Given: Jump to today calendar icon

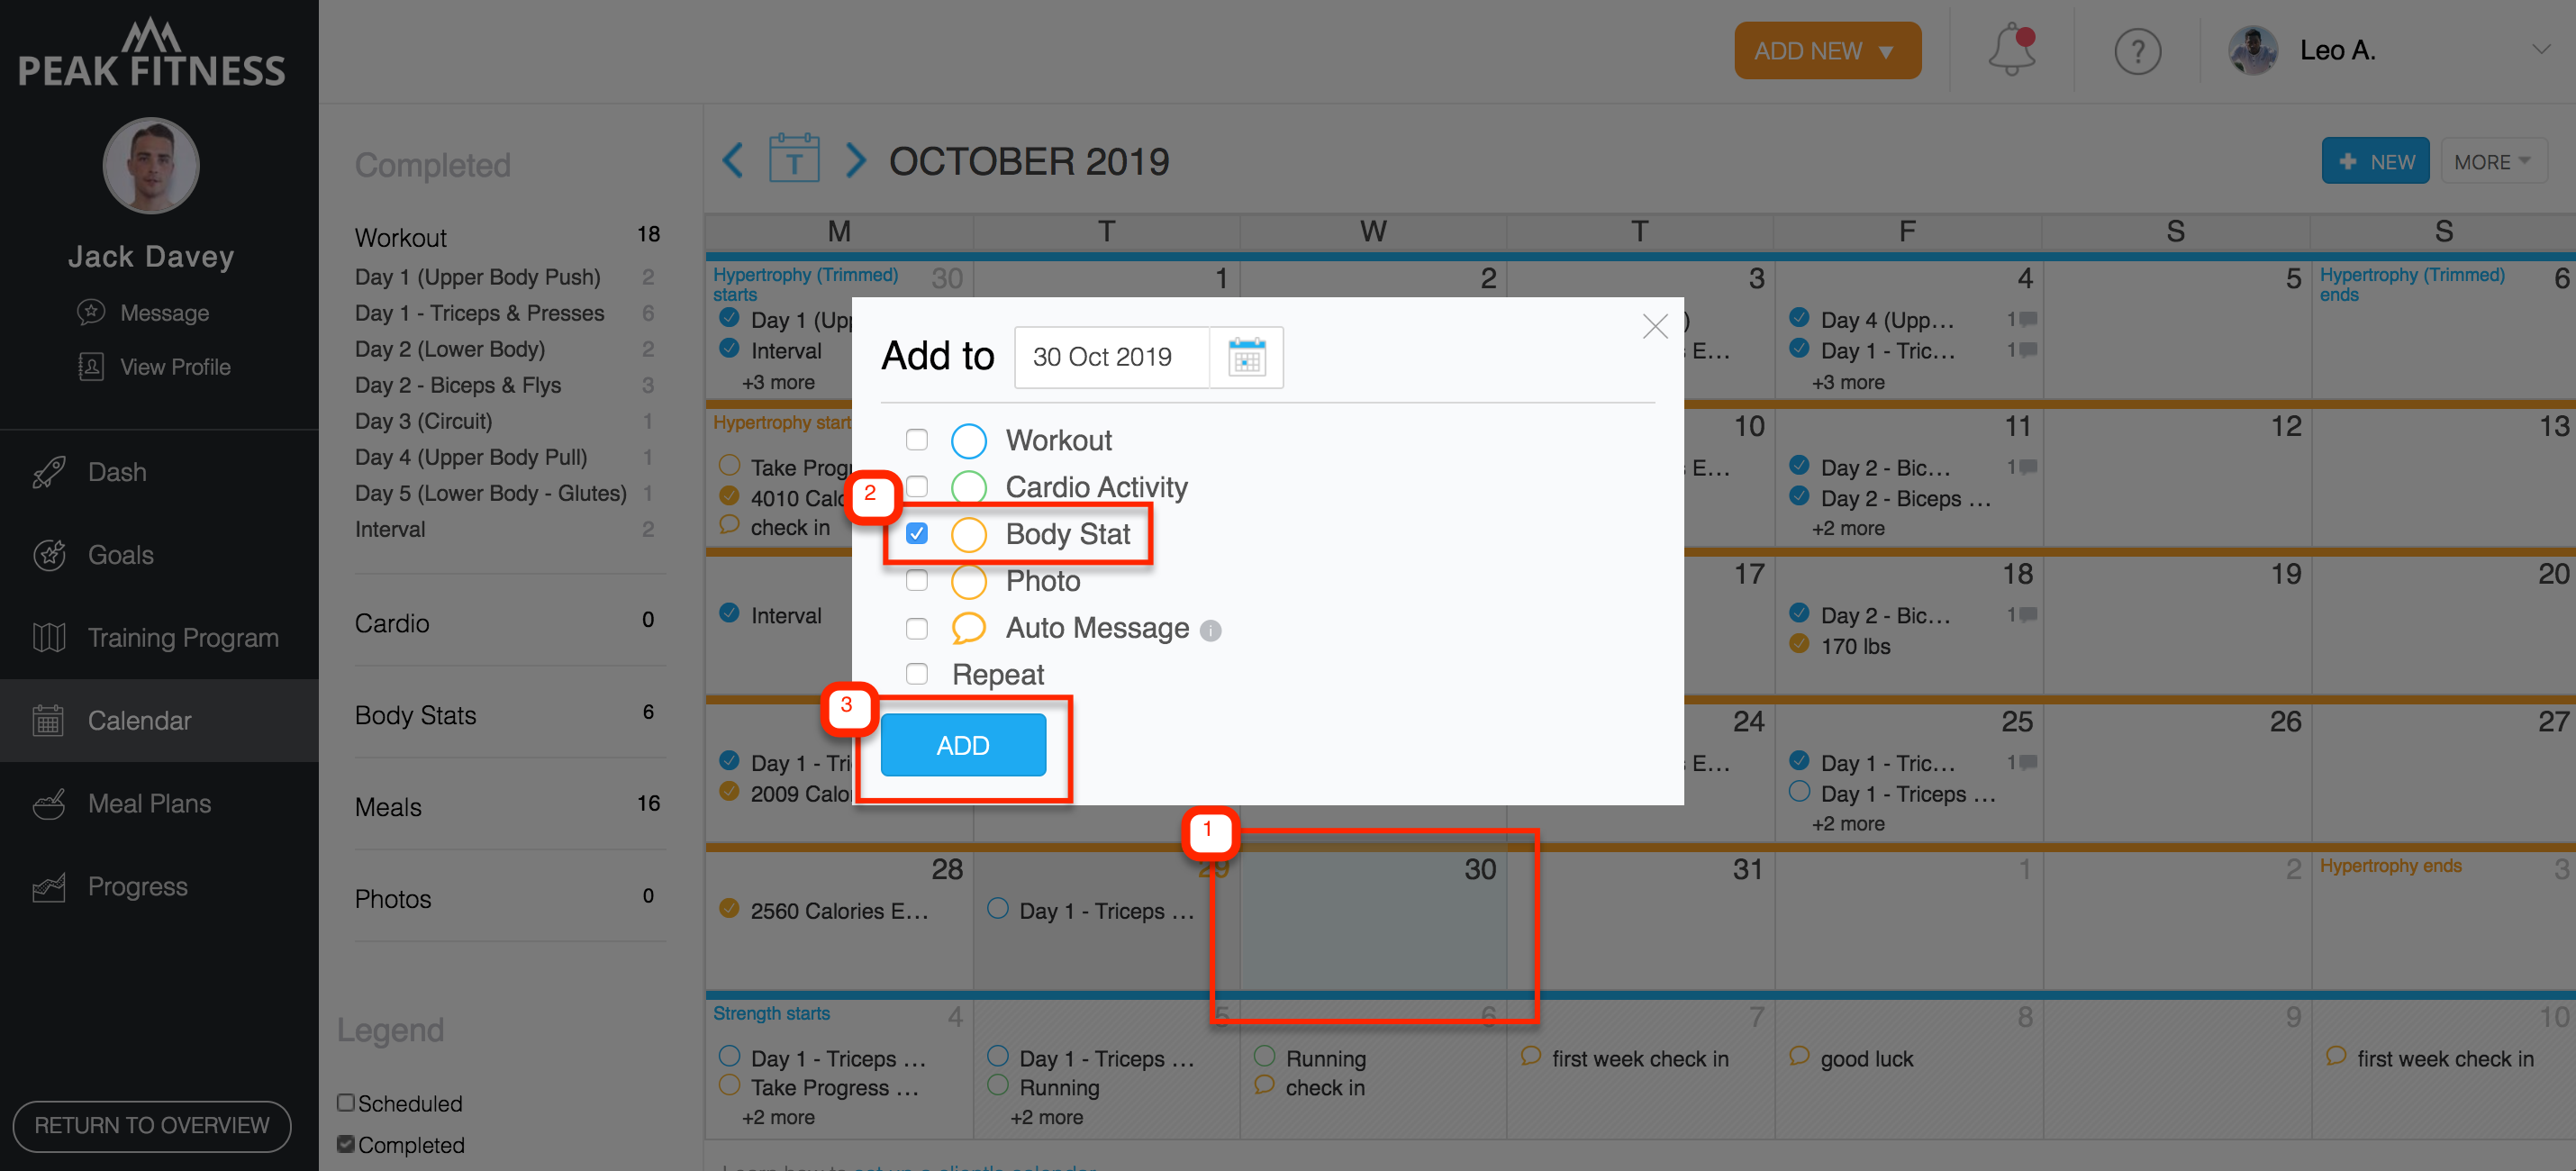Looking at the screenshot, I should click(794, 158).
